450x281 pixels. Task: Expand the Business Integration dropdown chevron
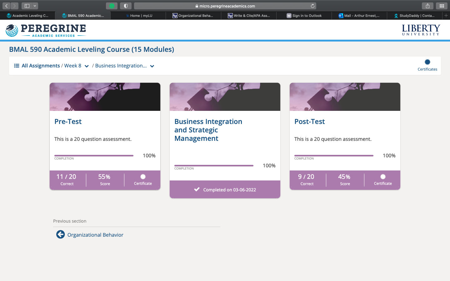[x=152, y=66]
